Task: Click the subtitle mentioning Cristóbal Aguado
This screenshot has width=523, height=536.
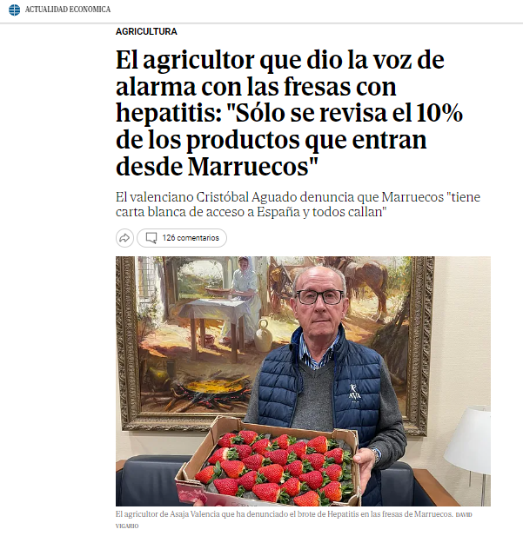Action: [298, 204]
